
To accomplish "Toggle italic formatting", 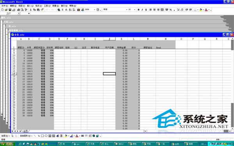I will (142, 10).
